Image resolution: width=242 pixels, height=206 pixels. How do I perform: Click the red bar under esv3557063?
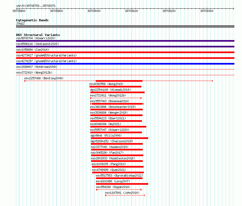click(x=117, y=104)
